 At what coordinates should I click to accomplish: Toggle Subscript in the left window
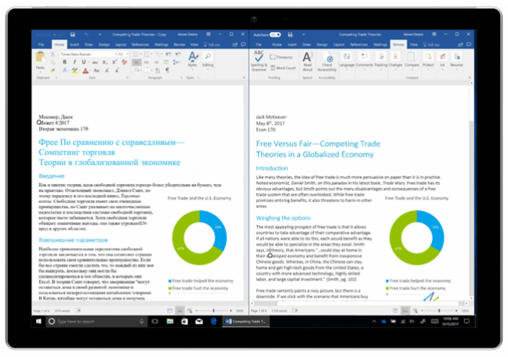(x=104, y=62)
